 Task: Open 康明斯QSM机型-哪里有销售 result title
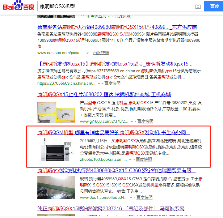tap(114, 133)
